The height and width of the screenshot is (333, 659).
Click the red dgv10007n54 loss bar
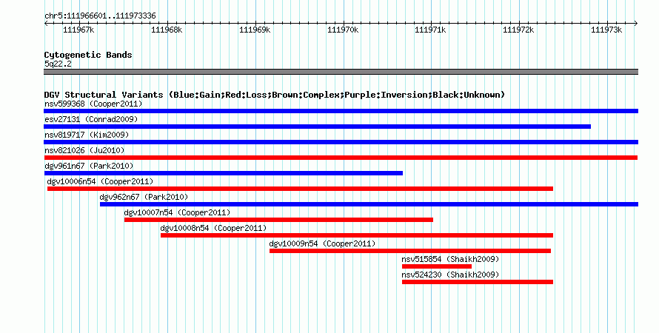pos(278,220)
